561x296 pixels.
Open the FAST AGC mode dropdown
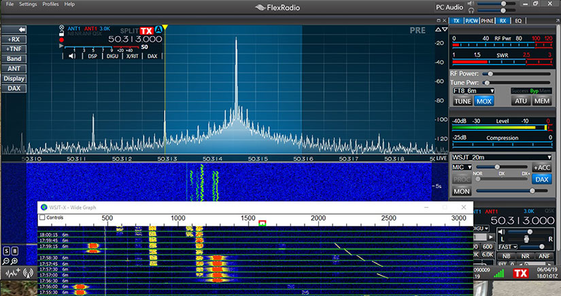pyautogui.click(x=508, y=246)
